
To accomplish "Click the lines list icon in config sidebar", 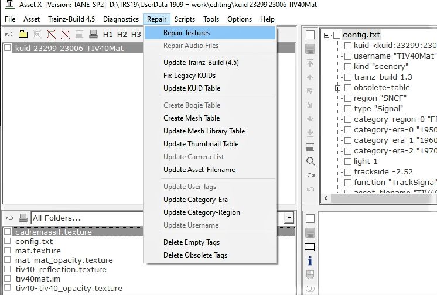I will click(310, 146).
